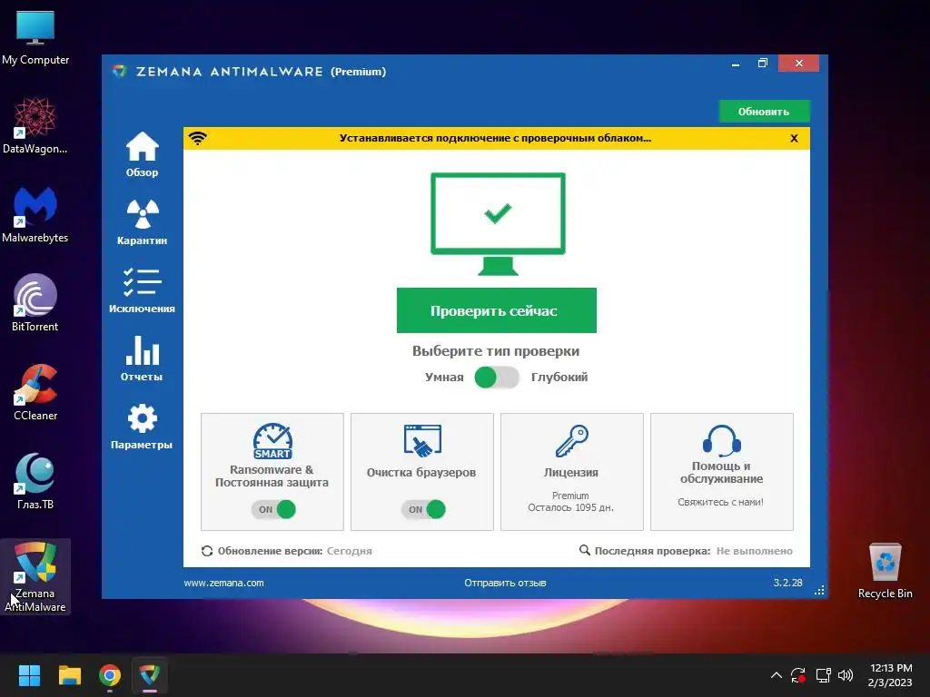Click the green monitor status icon
This screenshot has height=697, width=930.
point(498,224)
